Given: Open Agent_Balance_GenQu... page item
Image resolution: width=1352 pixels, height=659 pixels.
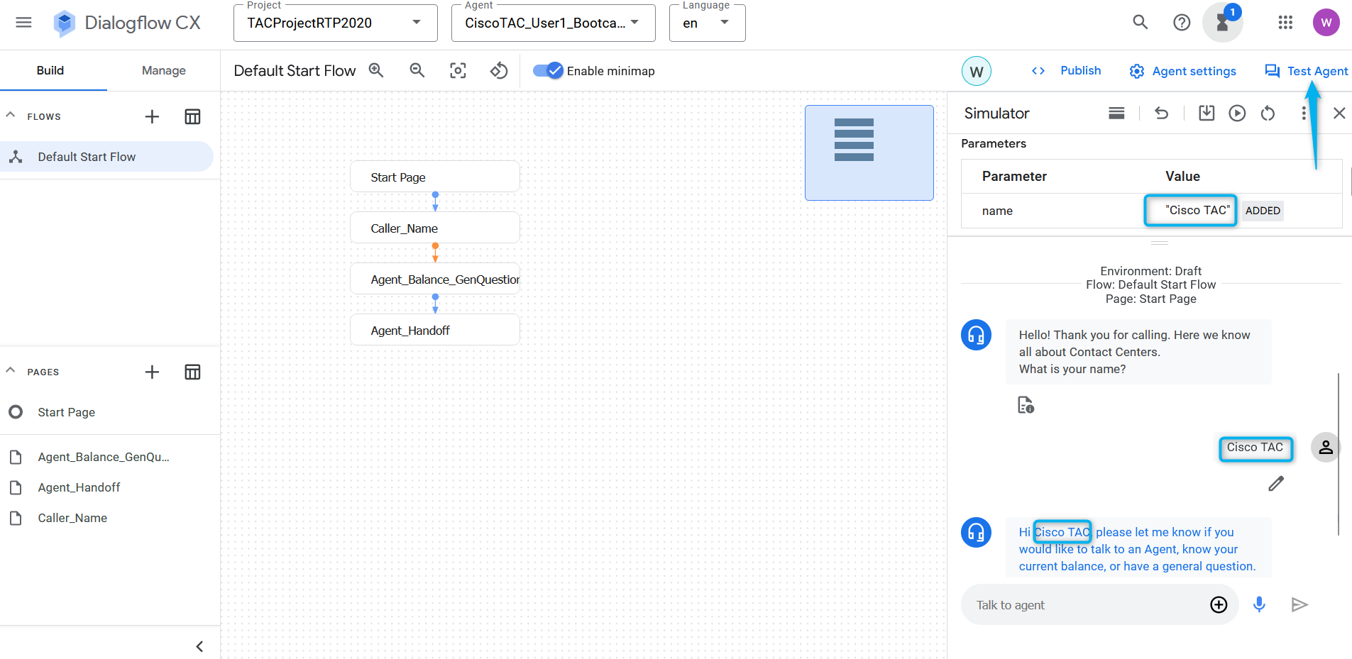Looking at the screenshot, I should click(x=110, y=457).
